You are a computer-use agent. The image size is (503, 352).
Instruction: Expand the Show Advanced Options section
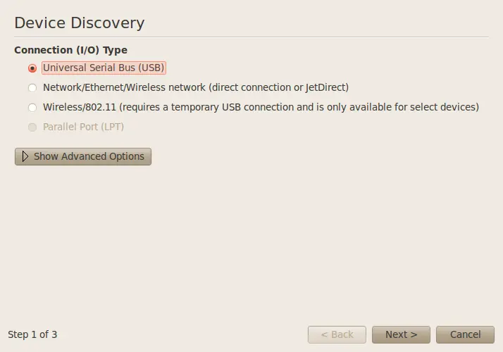click(x=83, y=156)
